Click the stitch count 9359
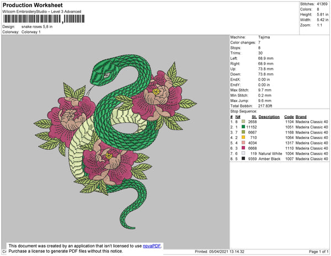331x256 pixels. pos(253,159)
